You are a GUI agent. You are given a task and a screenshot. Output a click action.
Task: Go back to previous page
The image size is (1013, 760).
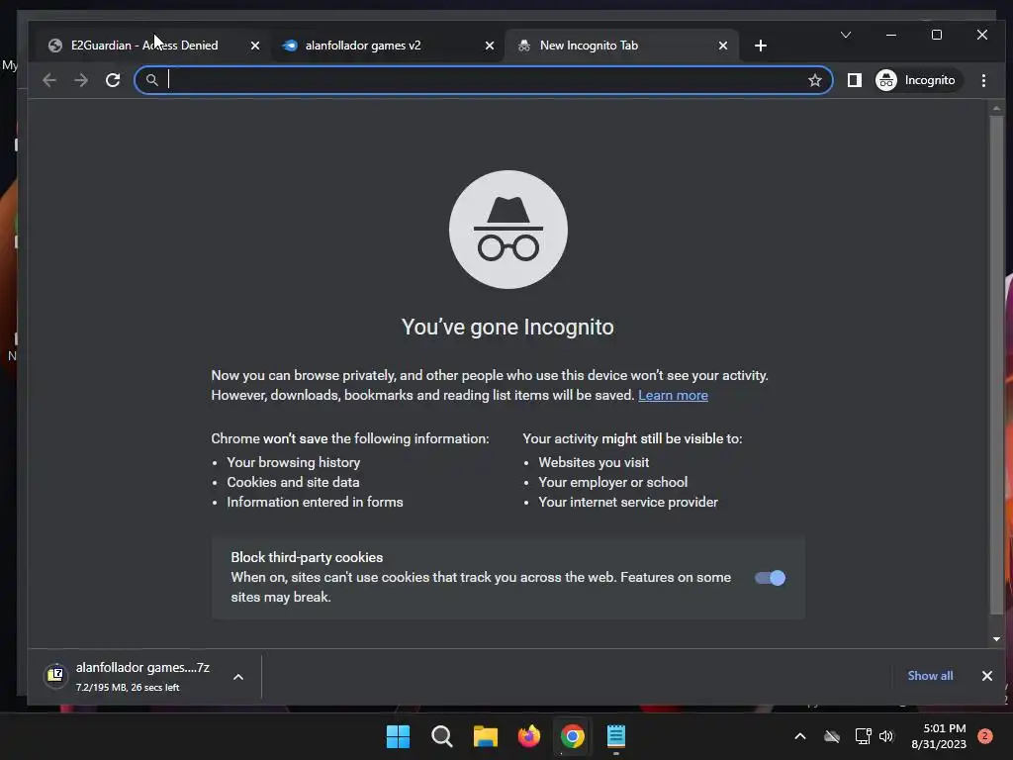pyautogui.click(x=49, y=80)
